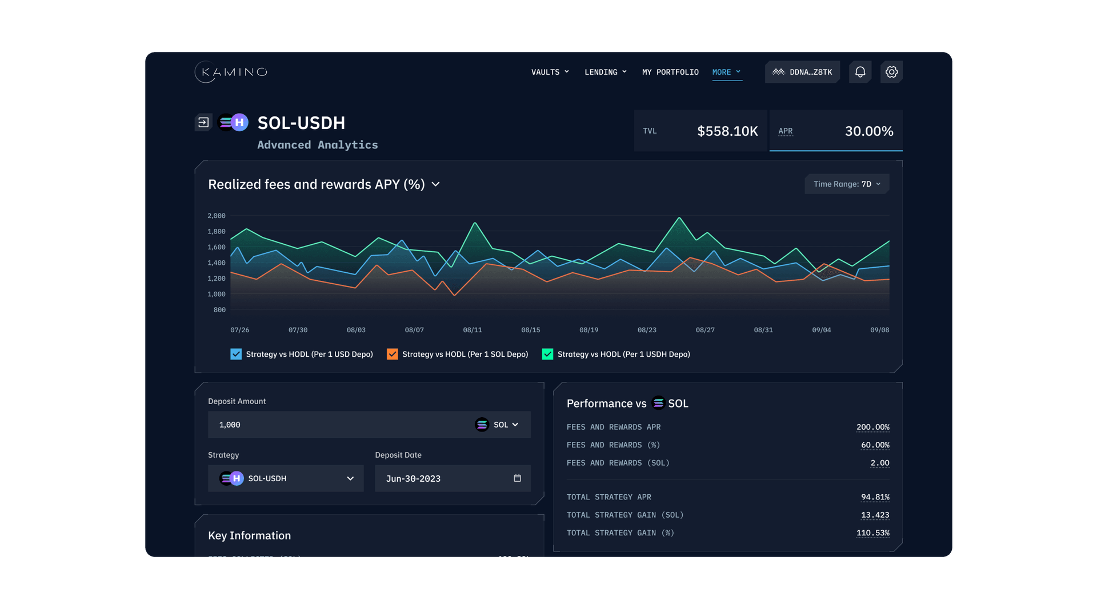Click the wallet icon beside DDNA…Z8TK
The height and width of the screenshot is (609, 1097).
778,72
